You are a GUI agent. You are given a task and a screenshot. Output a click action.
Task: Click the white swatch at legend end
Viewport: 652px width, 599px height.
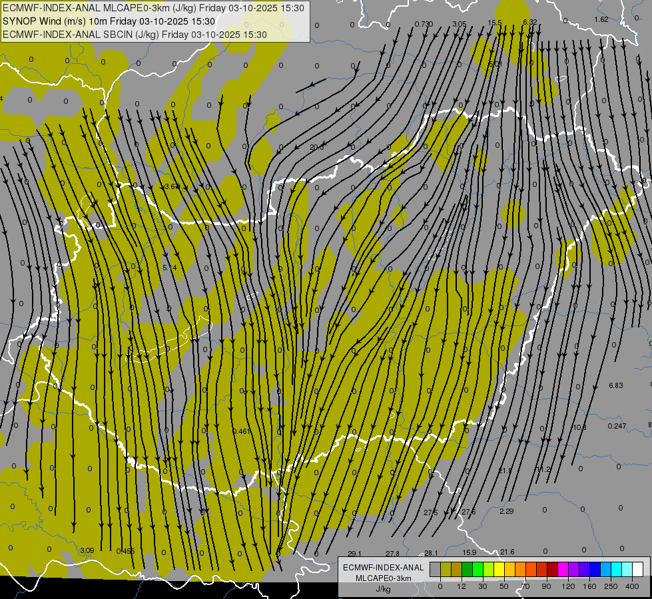point(638,569)
